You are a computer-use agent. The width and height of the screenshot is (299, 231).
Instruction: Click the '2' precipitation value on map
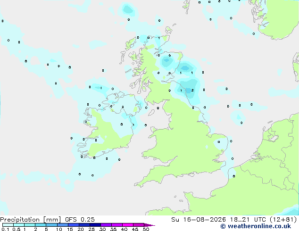[x=192, y=91]
